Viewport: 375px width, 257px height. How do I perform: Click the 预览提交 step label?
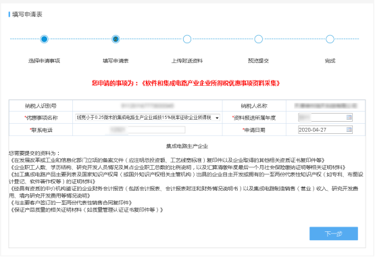pos(259,61)
